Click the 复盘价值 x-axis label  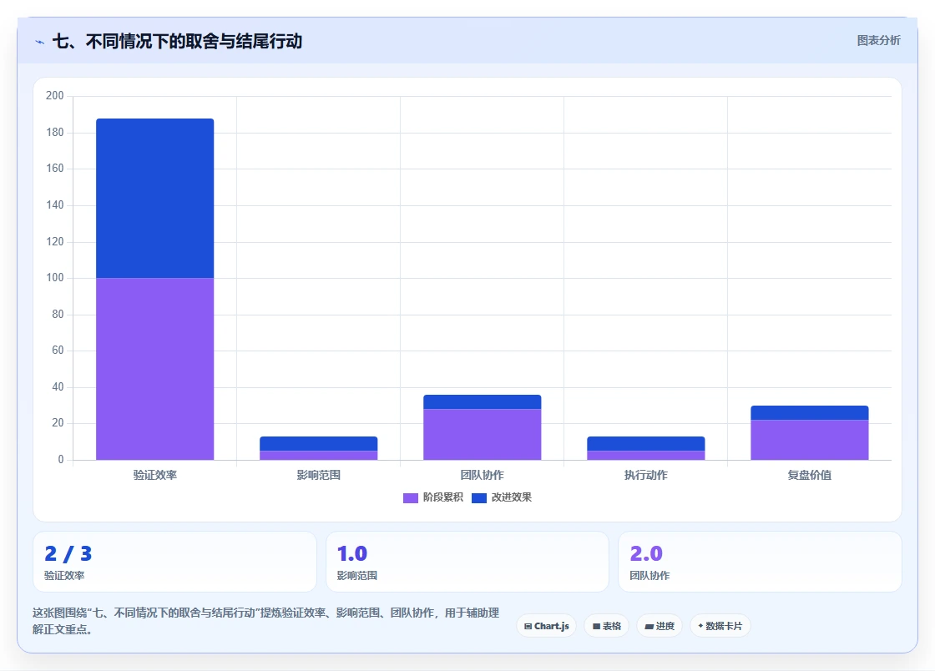click(810, 475)
